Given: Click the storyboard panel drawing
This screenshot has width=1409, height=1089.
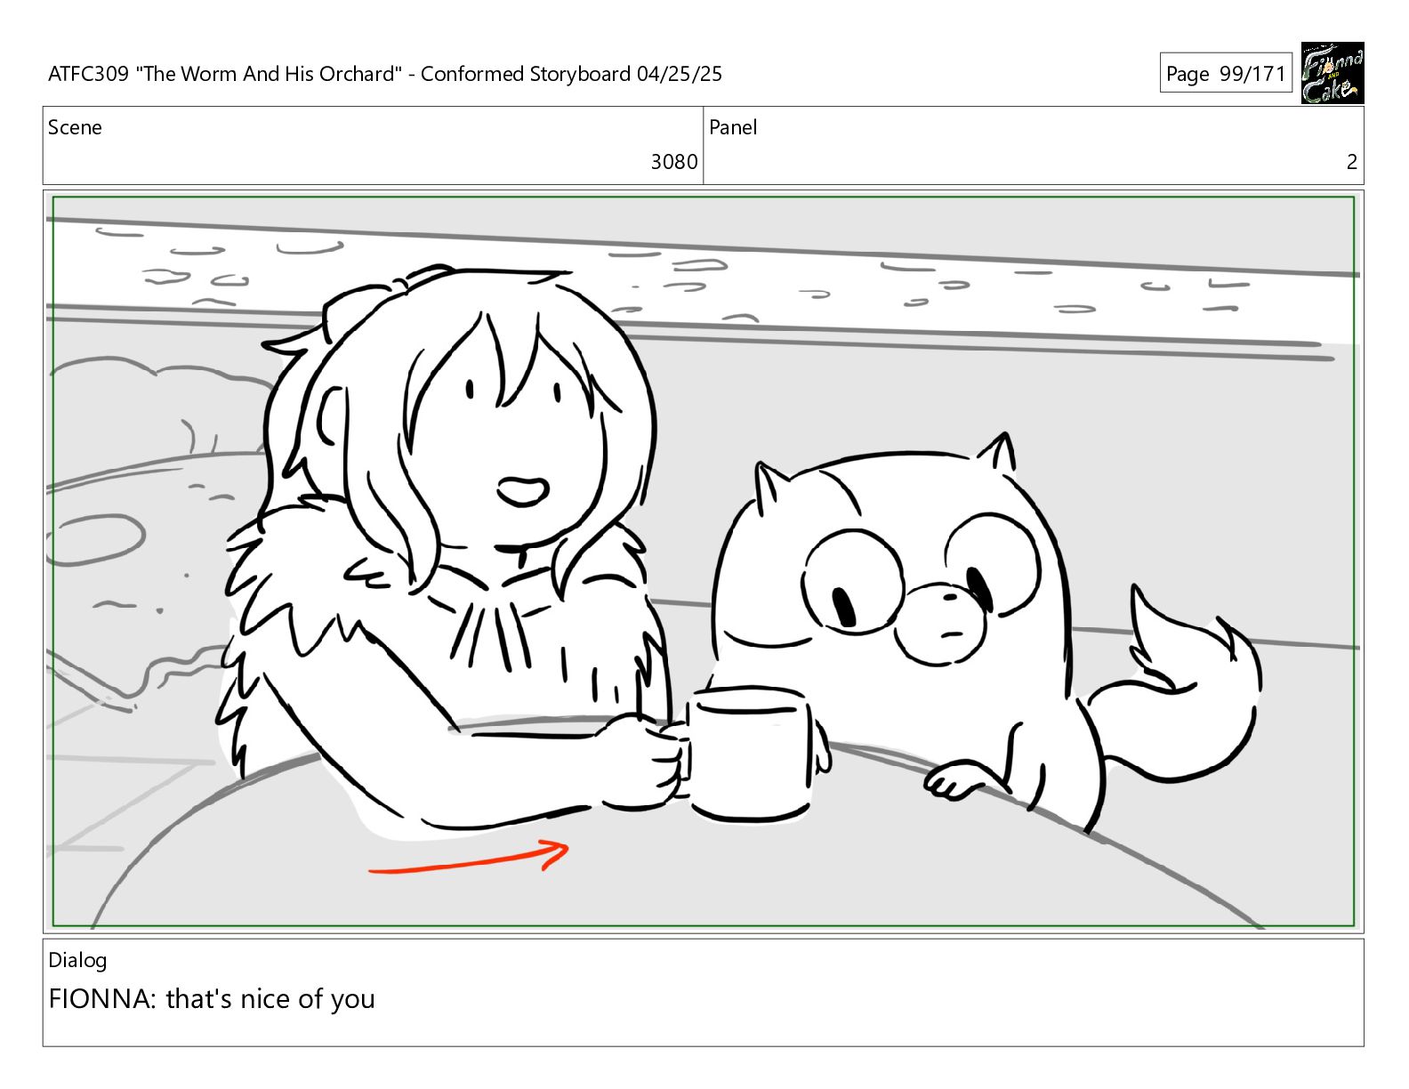Looking at the screenshot, I should click(703, 561).
